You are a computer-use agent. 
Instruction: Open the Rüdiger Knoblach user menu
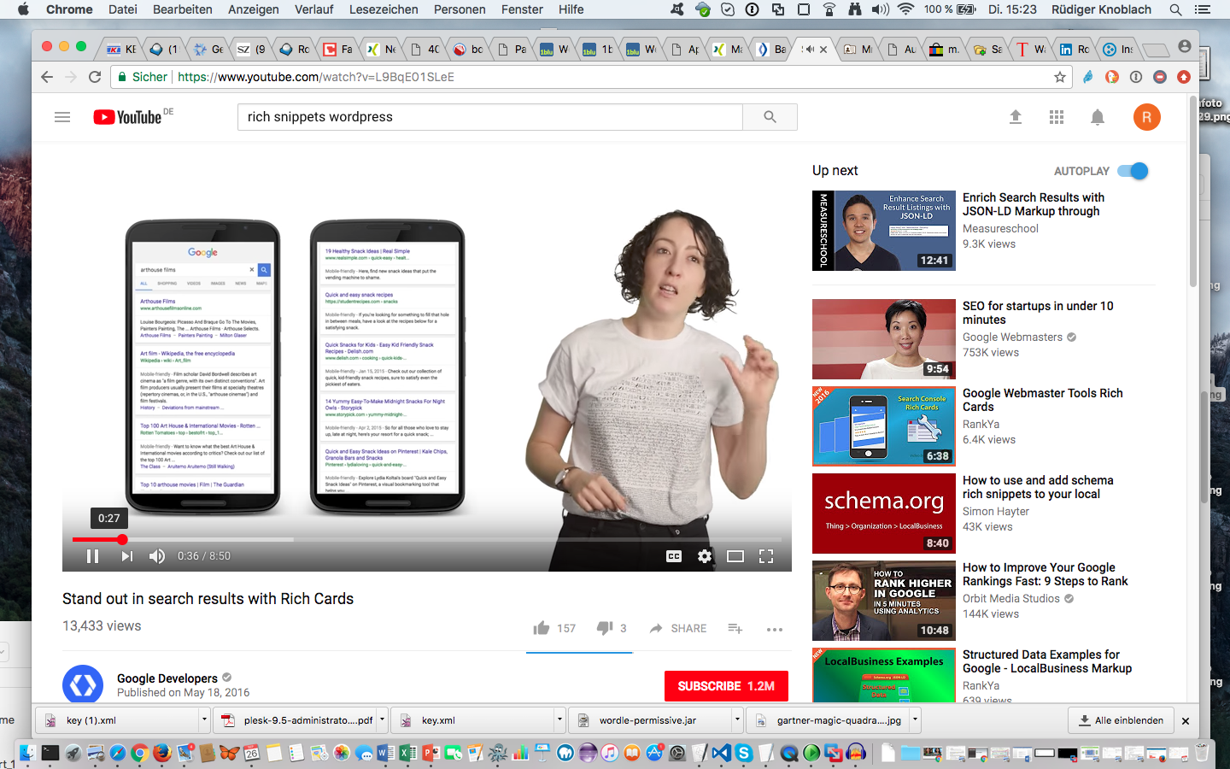pyautogui.click(x=1100, y=9)
